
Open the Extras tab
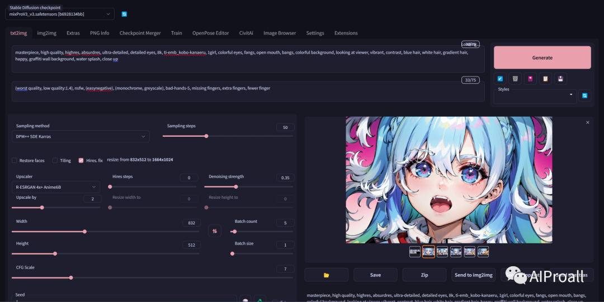tap(73, 33)
